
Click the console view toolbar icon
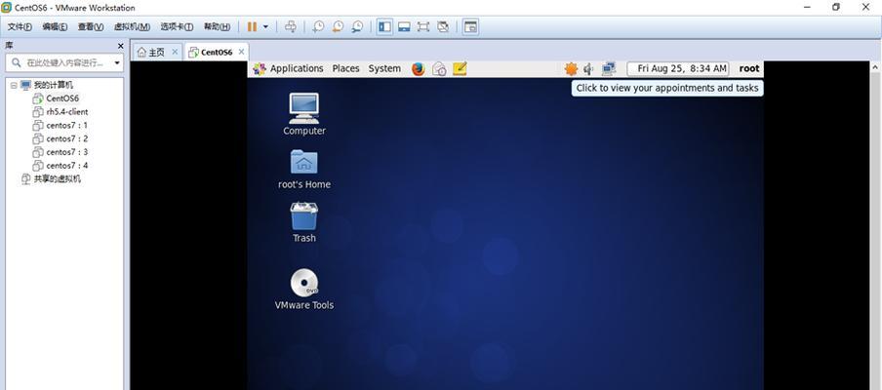tap(470, 26)
